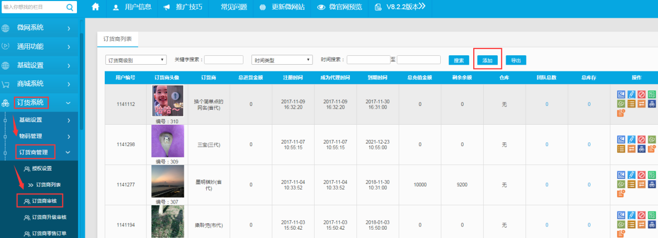Collapse the 订货系统 sidebar section
This screenshot has width=658, height=238.
(39, 102)
